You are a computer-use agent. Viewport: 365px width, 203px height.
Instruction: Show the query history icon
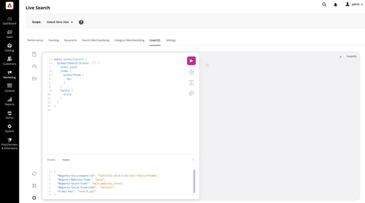[34, 66]
